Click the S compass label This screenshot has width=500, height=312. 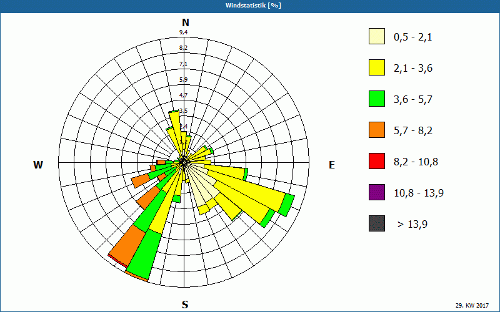185,305
